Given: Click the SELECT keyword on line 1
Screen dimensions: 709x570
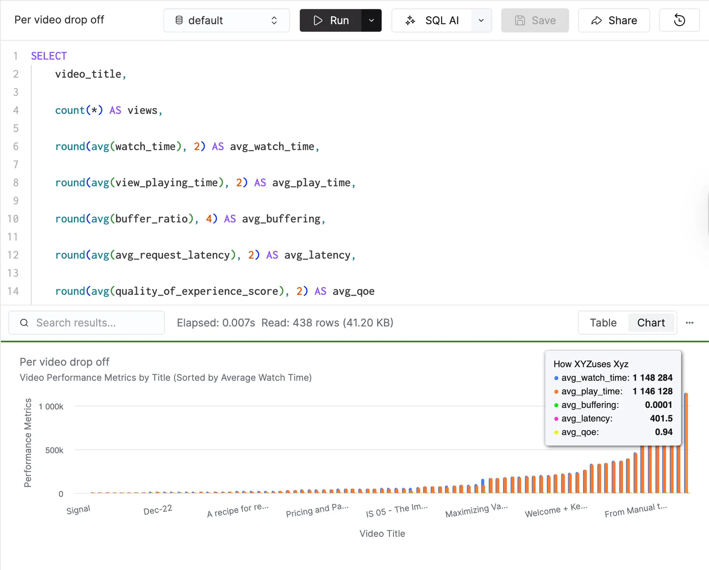Looking at the screenshot, I should (x=49, y=56).
